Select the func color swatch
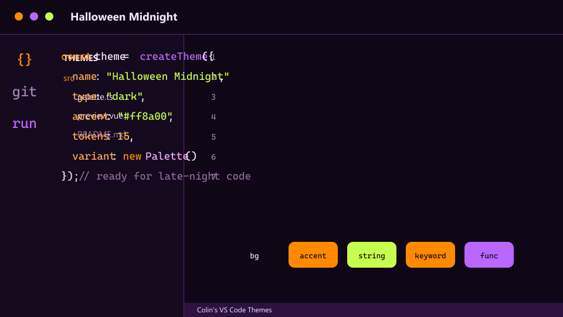Screen dimensions: 563x317 coord(489,255)
